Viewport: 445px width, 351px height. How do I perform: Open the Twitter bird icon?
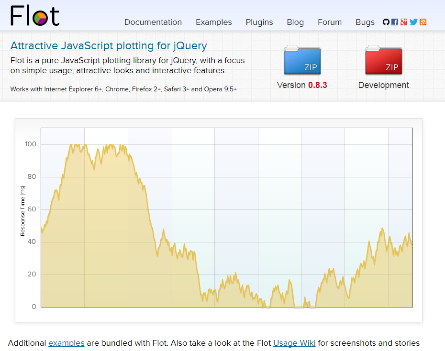click(413, 22)
